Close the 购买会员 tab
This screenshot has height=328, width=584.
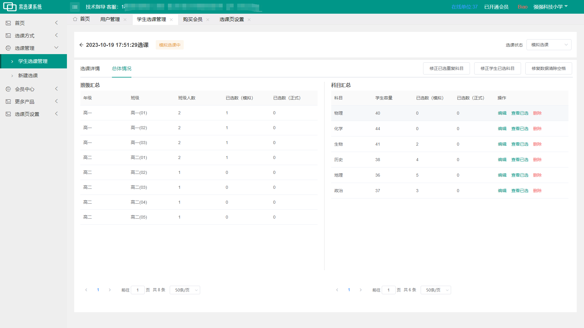coord(208,19)
